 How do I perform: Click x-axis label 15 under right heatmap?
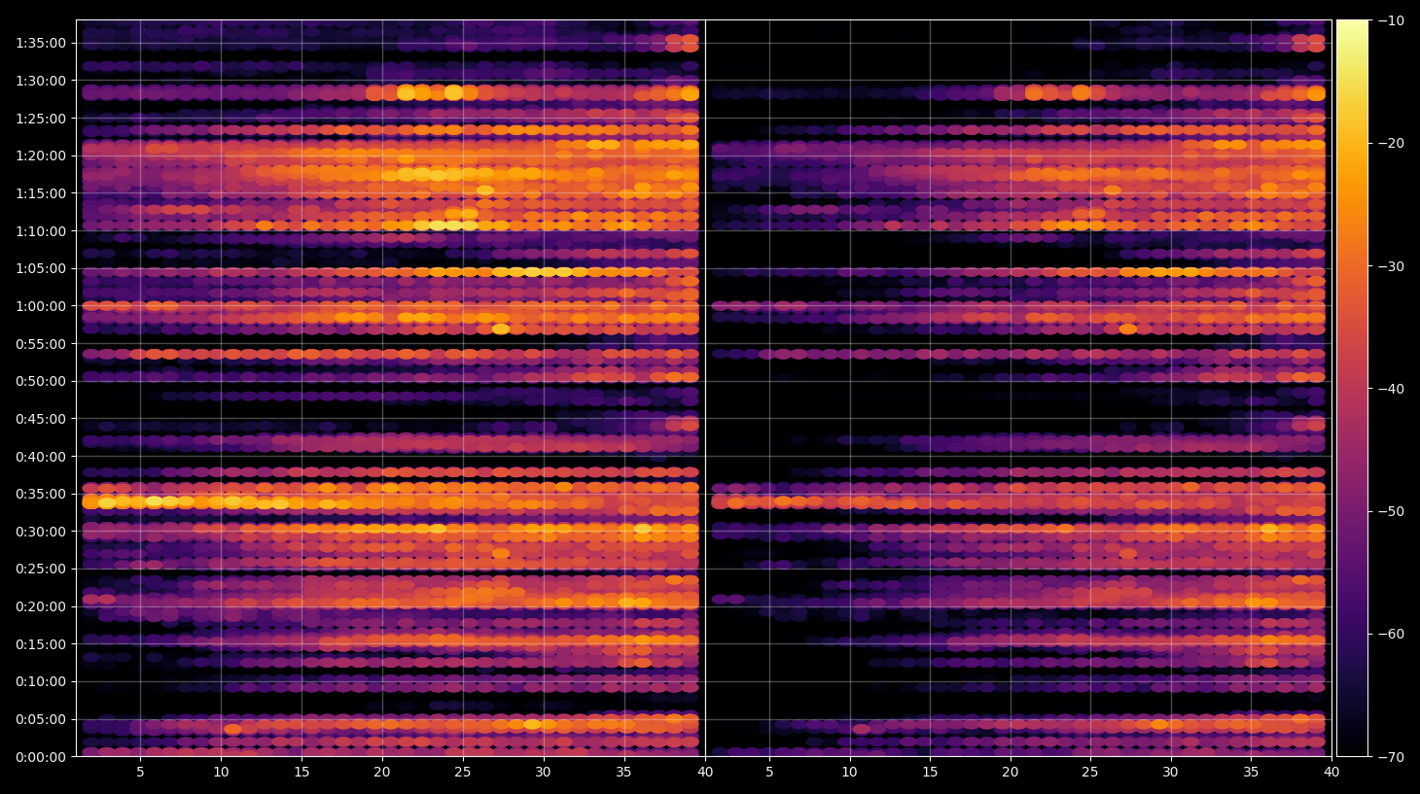[x=930, y=773]
